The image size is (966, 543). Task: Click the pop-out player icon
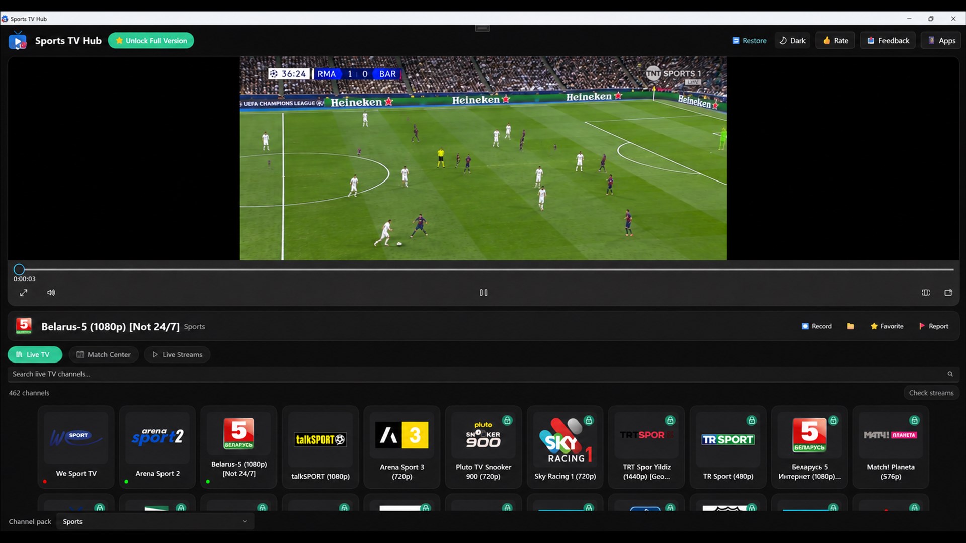[x=948, y=293]
